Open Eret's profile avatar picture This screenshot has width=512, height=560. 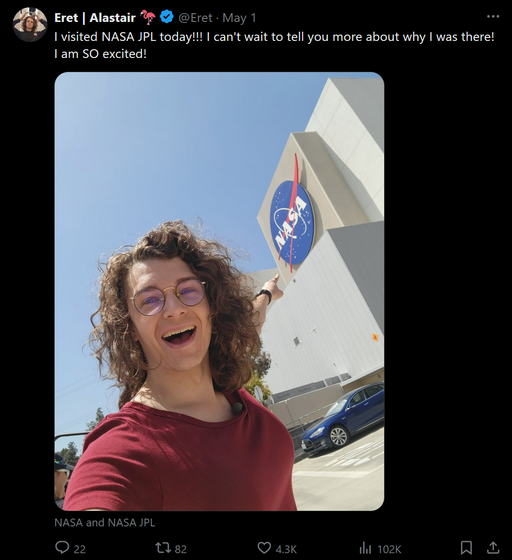pyautogui.click(x=30, y=24)
